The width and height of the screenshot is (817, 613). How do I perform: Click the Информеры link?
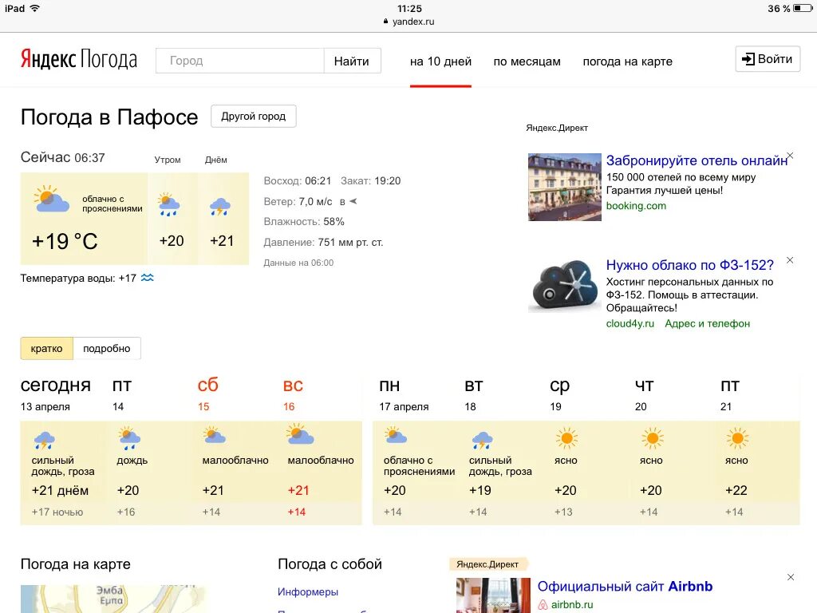[308, 591]
